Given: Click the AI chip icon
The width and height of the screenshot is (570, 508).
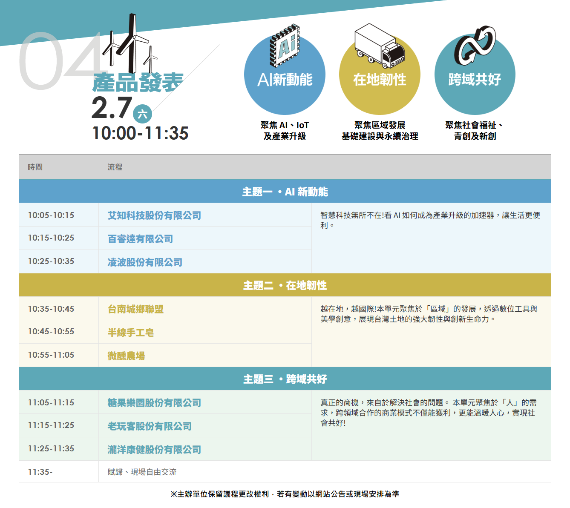Looking at the screenshot, I should click(285, 45).
